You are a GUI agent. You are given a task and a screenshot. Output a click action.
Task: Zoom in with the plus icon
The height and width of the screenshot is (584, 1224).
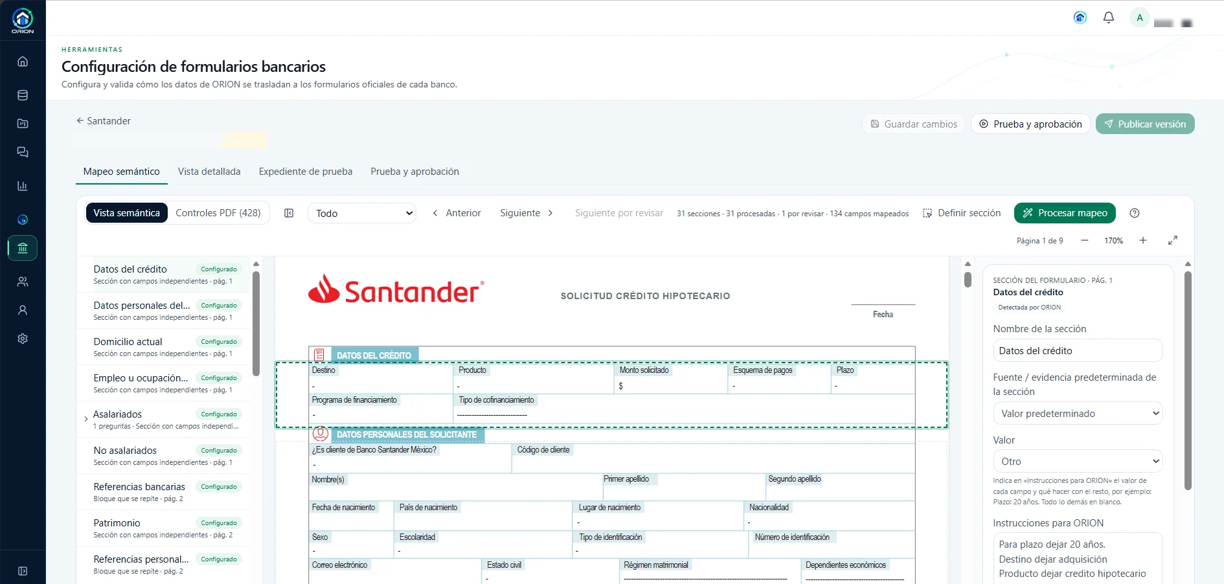pos(1143,240)
